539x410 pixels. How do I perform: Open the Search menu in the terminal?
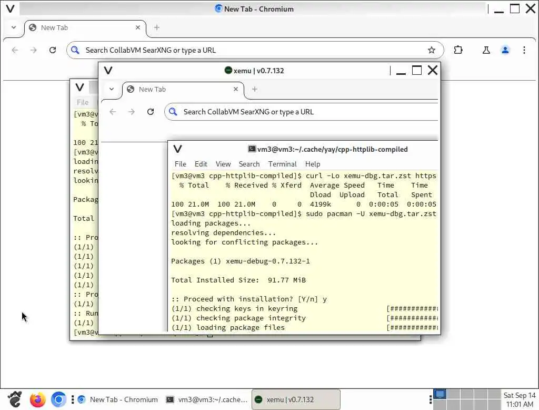pos(249,164)
